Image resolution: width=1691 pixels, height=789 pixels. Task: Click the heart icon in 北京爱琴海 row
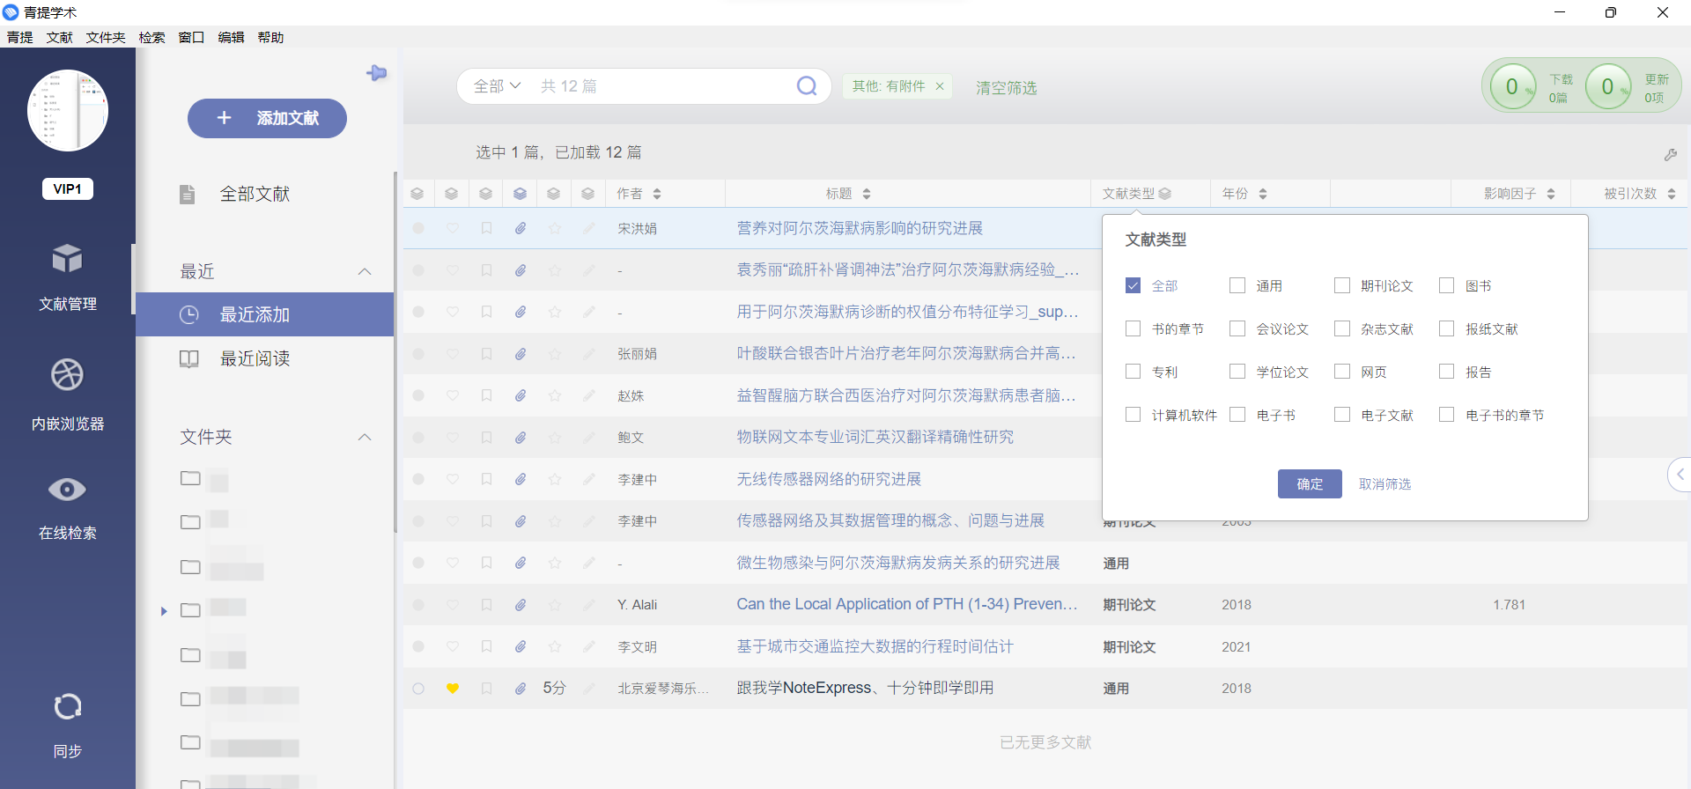pyautogui.click(x=453, y=689)
